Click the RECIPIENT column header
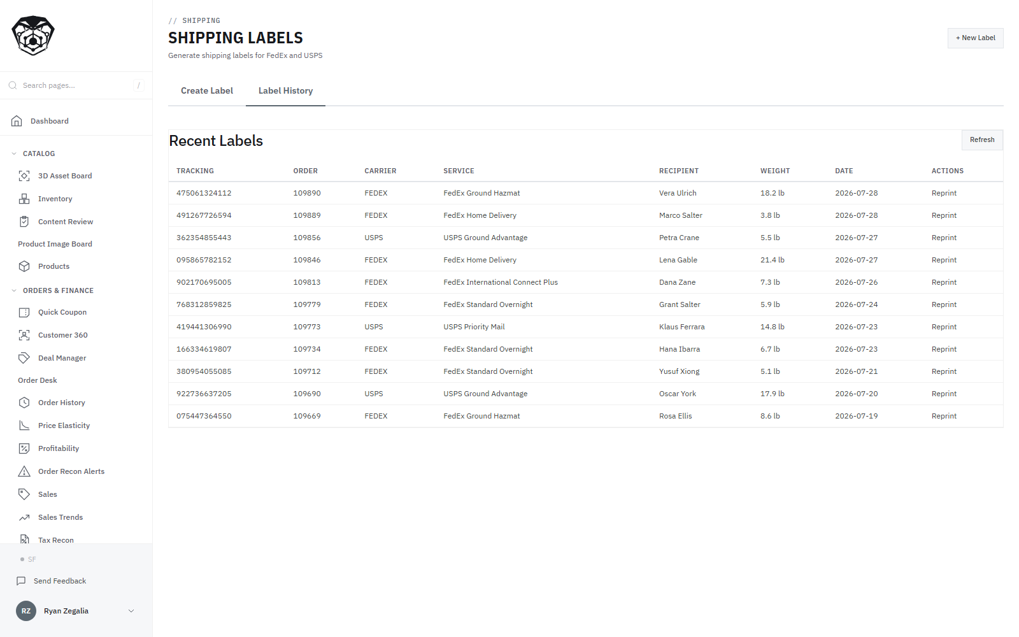 point(679,171)
